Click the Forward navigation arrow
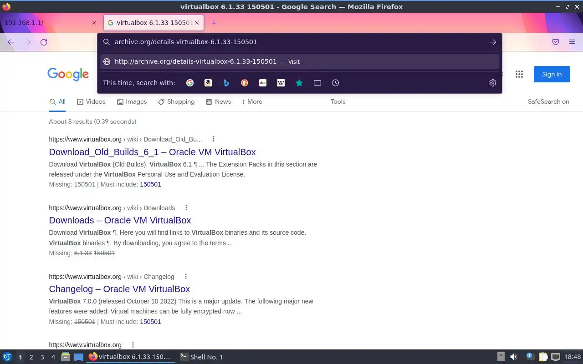Image resolution: width=583 pixels, height=364 pixels. click(27, 42)
